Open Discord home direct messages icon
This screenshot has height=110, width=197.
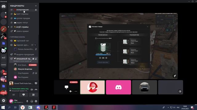(3, 6)
